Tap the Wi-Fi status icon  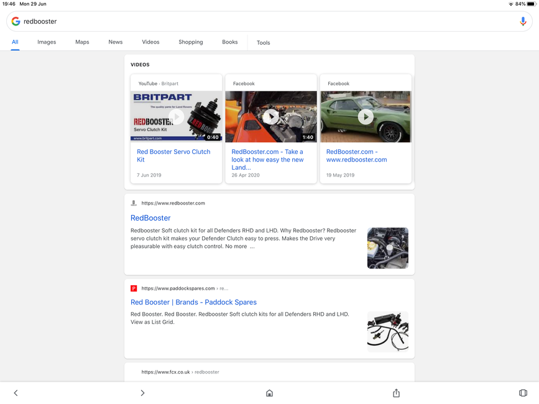(511, 4)
